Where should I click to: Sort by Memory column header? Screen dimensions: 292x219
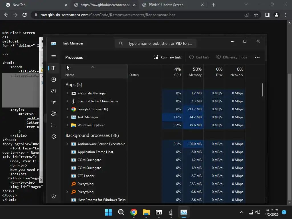pos(193,72)
